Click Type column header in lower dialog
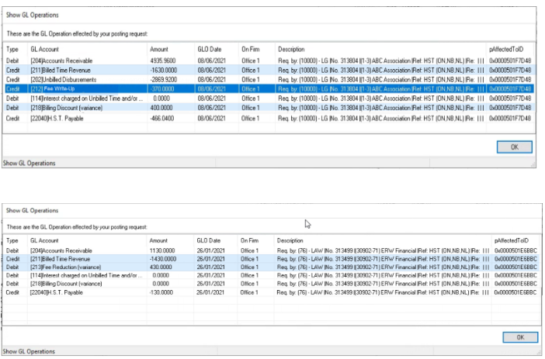 (12, 240)
